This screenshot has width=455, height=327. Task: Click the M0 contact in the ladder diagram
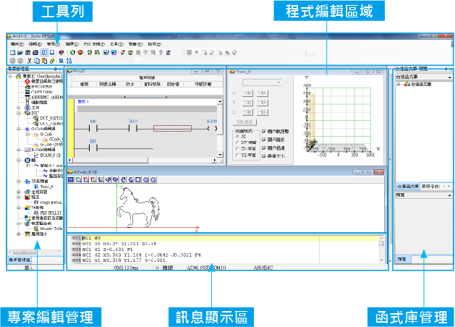[93, 129]
